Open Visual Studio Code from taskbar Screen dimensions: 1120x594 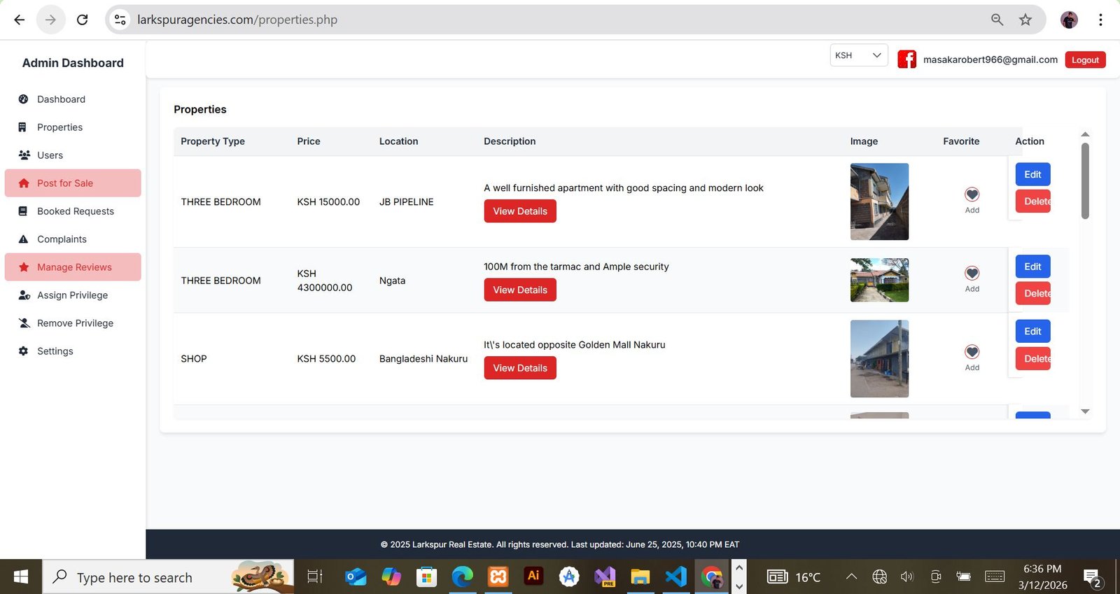(x=675, y=577)
